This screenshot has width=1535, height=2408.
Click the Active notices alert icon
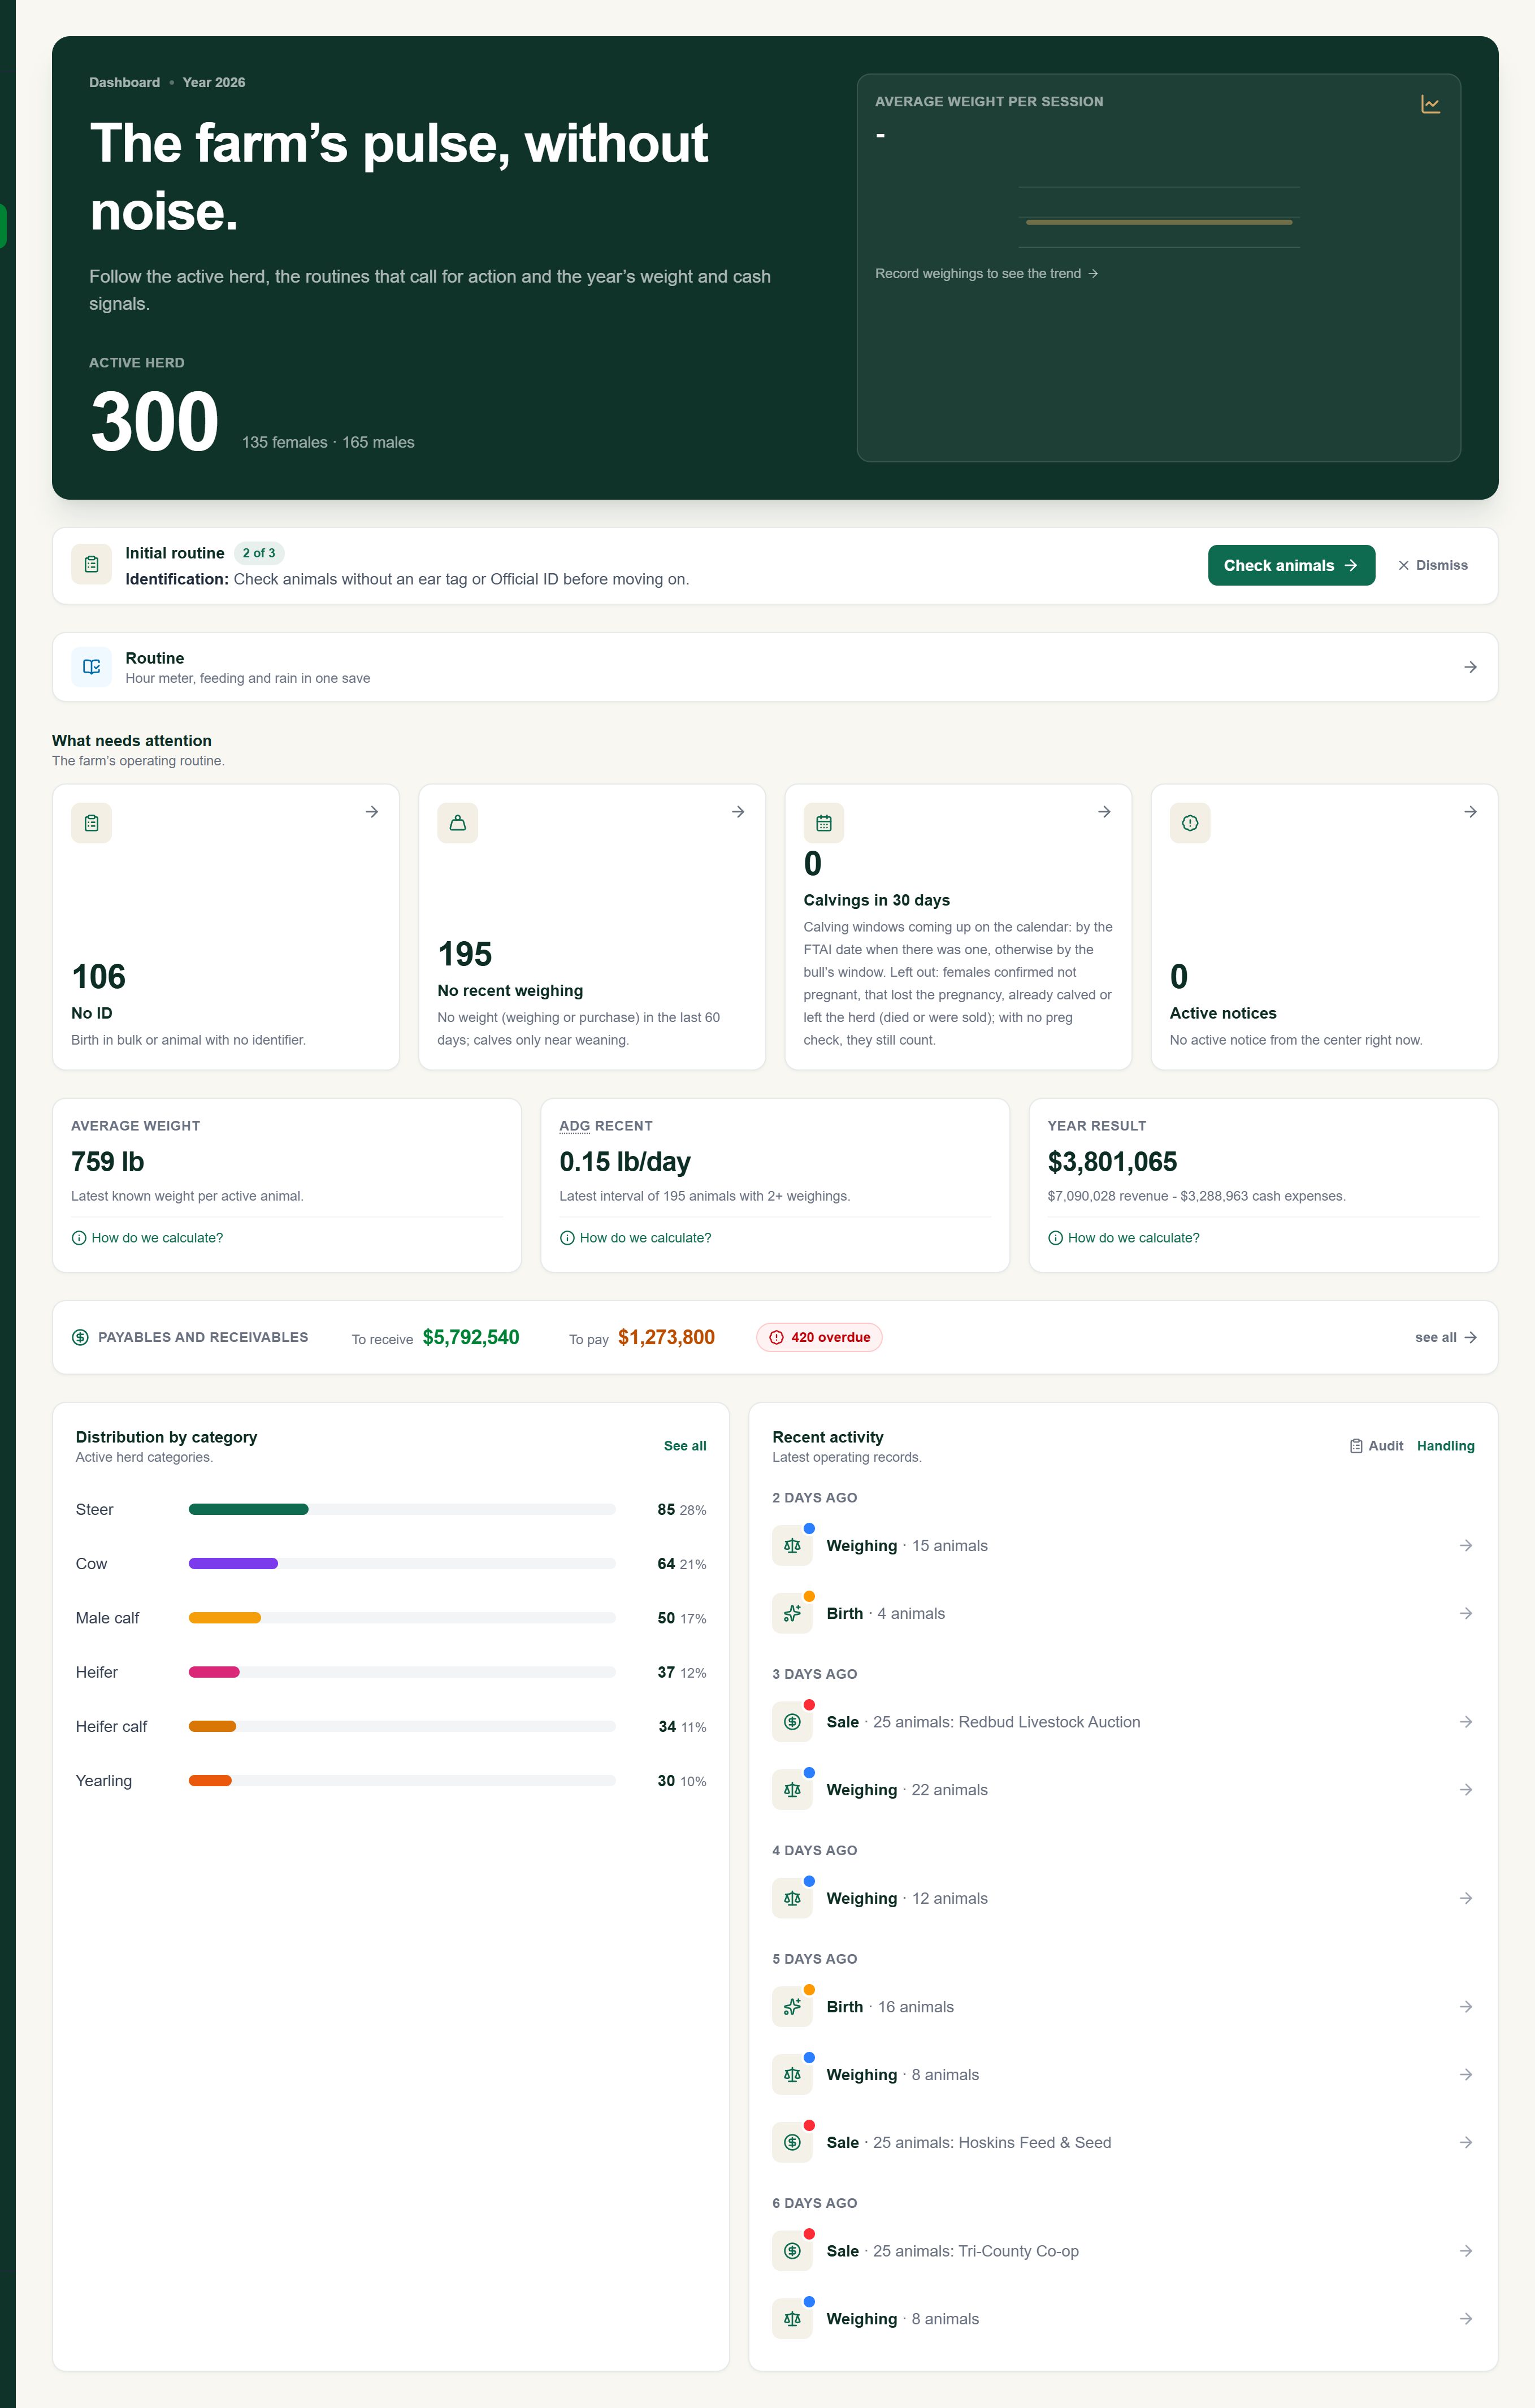(1190, 823)
